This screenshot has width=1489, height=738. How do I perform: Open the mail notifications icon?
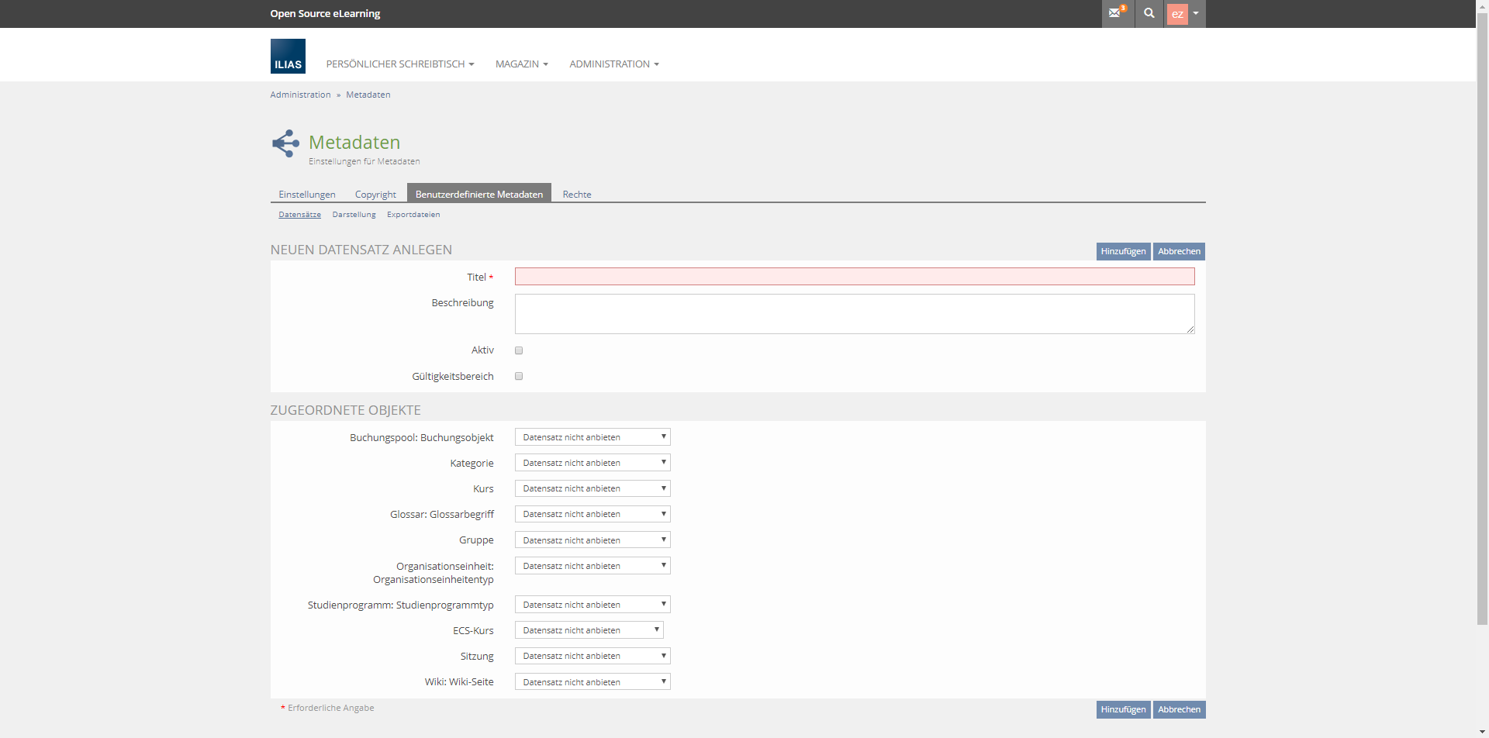point(1117,13)
